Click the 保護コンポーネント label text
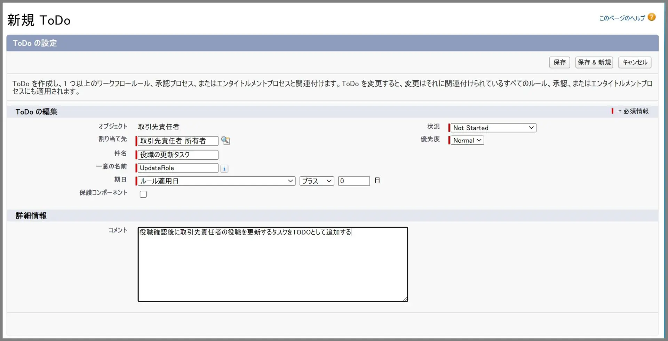 click(103, 192)
